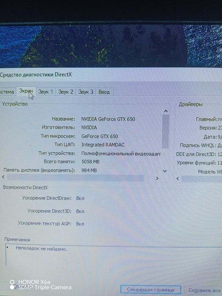Viewport: 222px width, 296px height.
Task: Click total memory value 5058 MB
Action: pos(90,162)
